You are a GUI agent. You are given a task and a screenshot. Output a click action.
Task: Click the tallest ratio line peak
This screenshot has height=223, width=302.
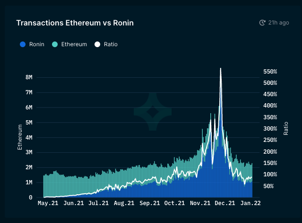click(x=221, y=68)
